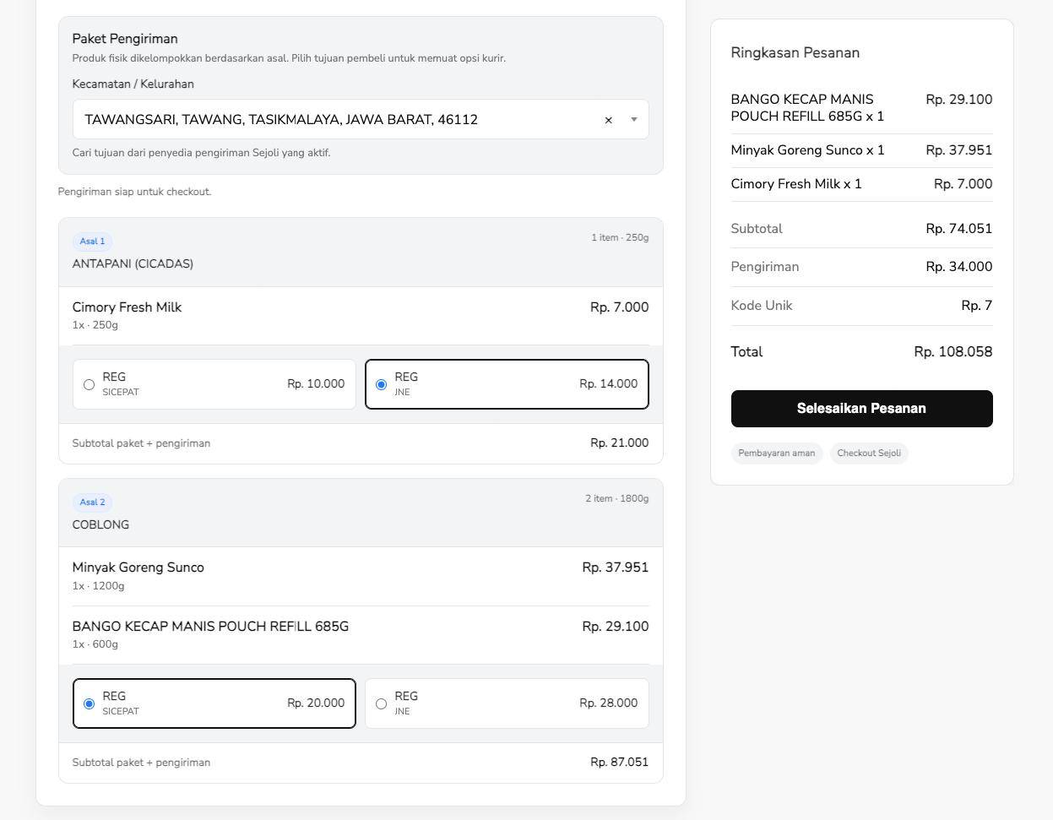1053x820 pixels.
Task: Select SICEPAT REG Rp. 10.000 for Cimory Fresh Milk
Action: coord(214,384)
